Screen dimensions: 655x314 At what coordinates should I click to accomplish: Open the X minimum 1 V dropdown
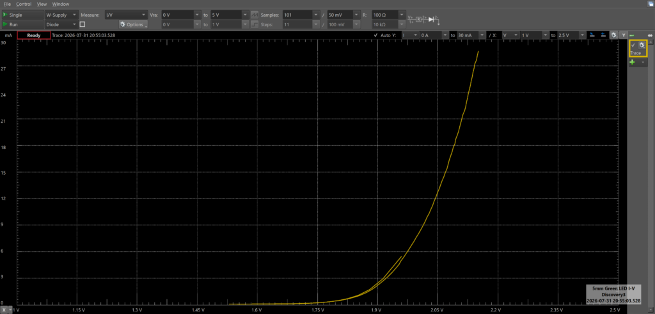tap(535, 35)
